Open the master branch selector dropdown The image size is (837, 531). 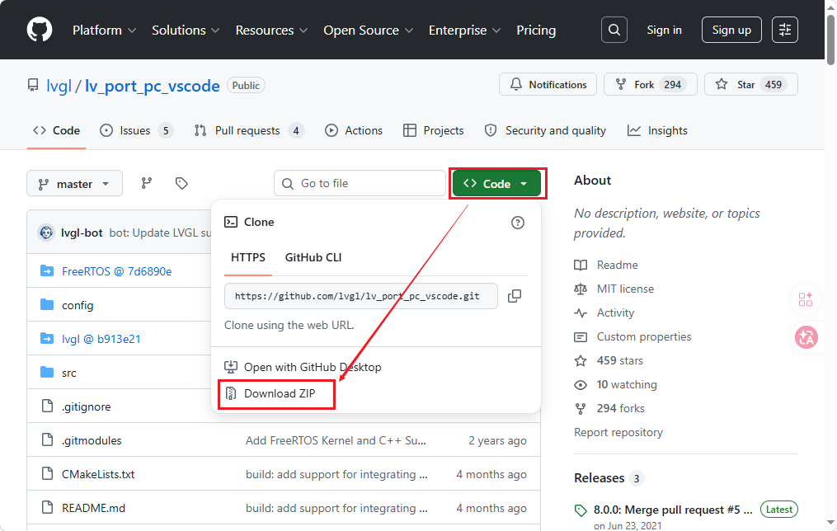coord(74,184)
